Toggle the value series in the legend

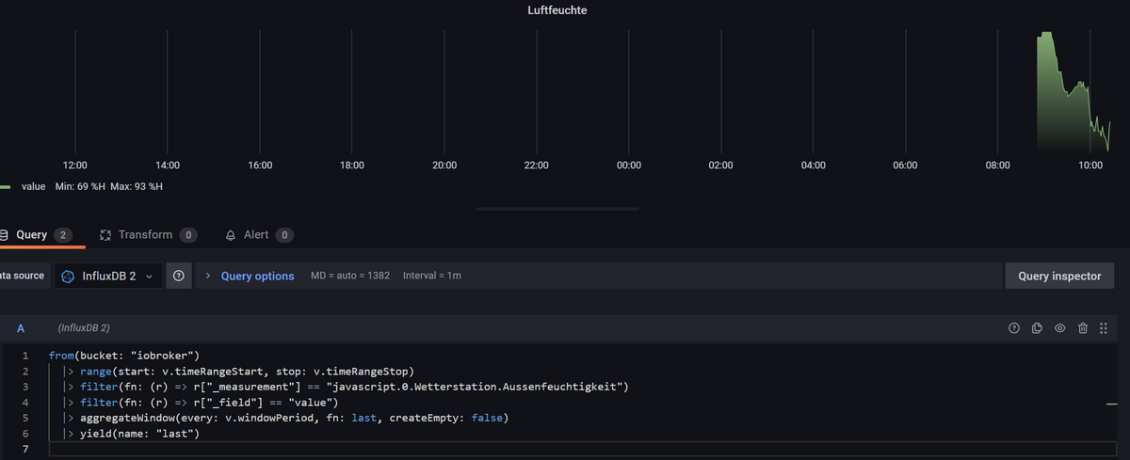pyautogui.click(x=33, y=186)
